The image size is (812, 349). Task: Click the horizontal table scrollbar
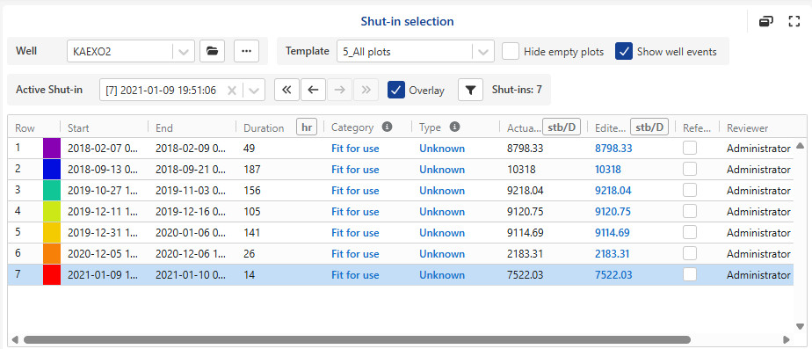pyautogui.click(x=357, y=339)
